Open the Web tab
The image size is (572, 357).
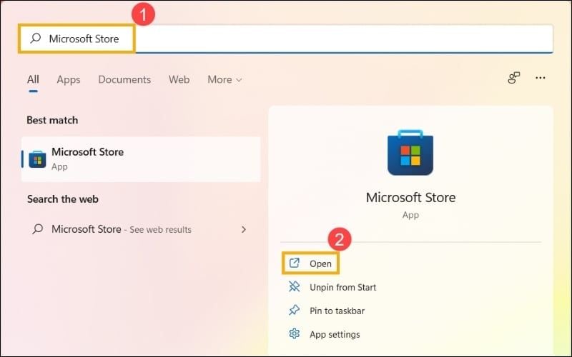179,79
